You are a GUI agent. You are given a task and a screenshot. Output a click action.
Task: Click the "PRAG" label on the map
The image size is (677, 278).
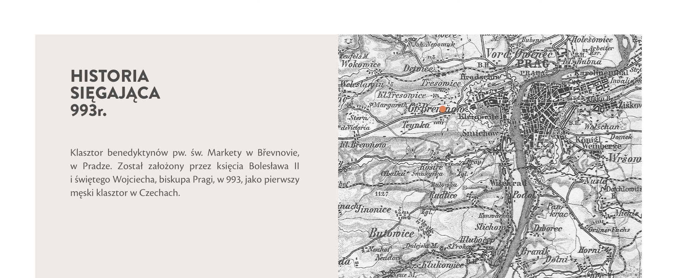click(532, 64)
